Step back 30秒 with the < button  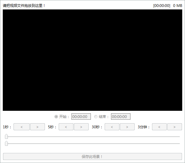[112, 127]
